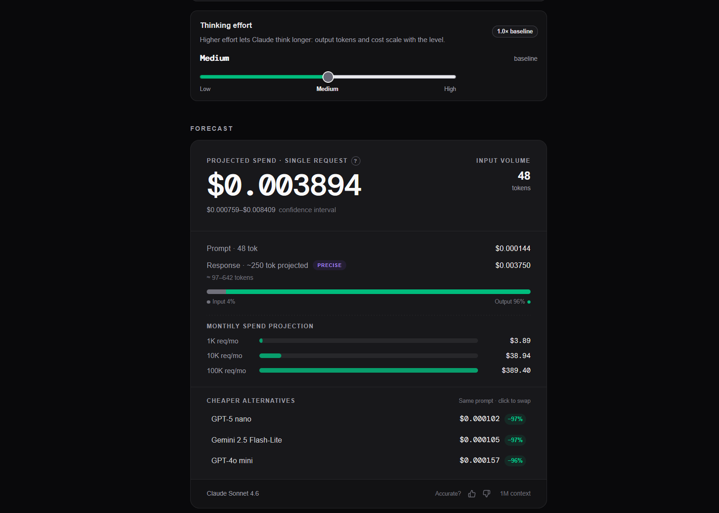
Task: Click the Input 4% legend
Action: 221,302
